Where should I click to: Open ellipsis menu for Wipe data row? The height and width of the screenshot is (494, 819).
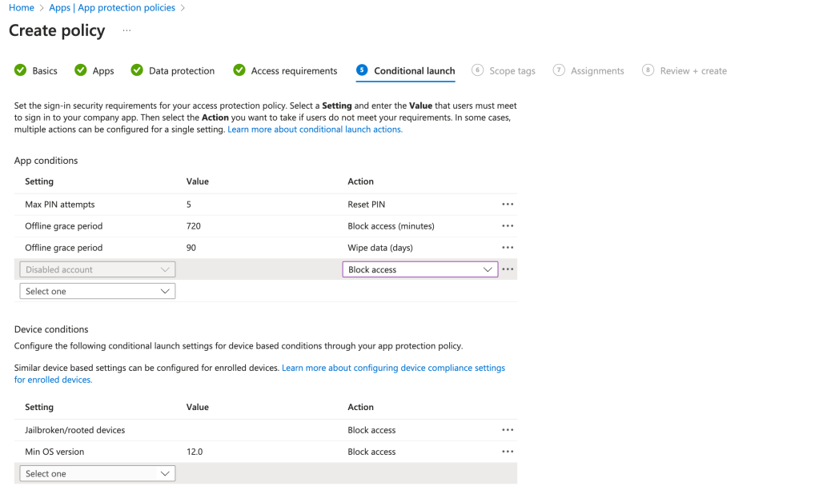click(508, 248)
